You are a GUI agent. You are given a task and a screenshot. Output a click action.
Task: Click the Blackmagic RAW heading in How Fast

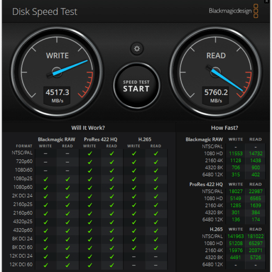point(204,139)
